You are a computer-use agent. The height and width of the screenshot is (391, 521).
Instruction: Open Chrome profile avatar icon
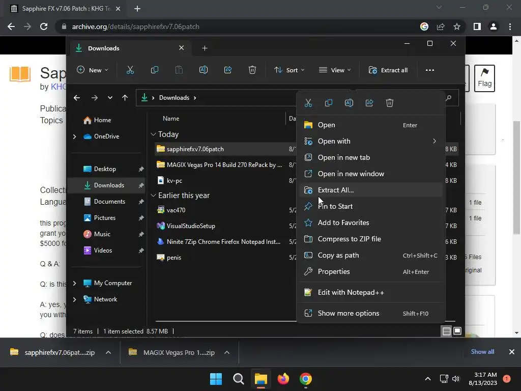494,26
